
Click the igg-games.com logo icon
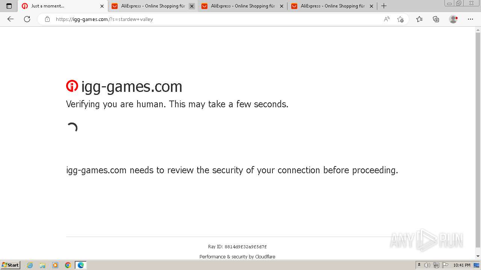pos(72,86)
